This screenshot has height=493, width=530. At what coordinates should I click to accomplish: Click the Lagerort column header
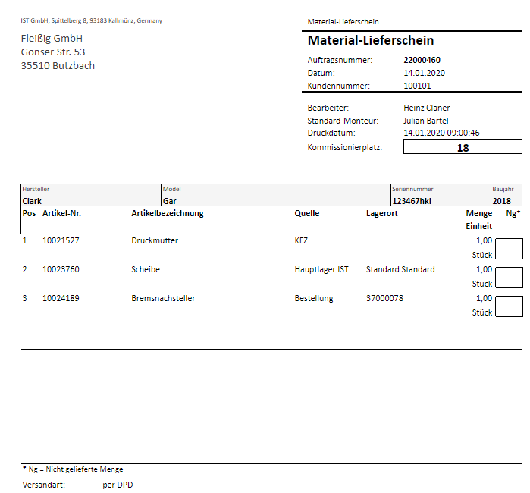[x=382, y=213]
